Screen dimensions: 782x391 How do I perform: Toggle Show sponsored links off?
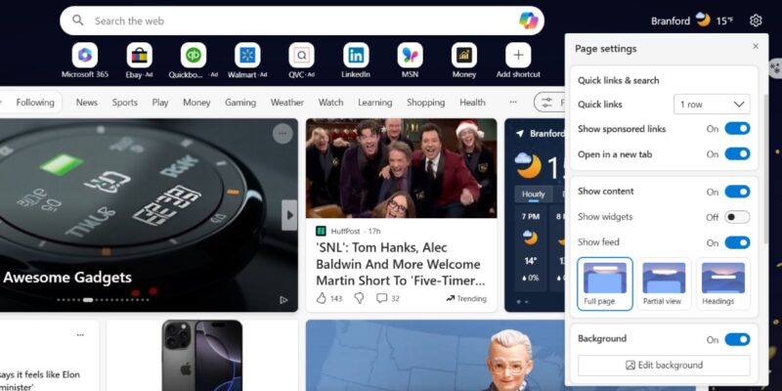[737, 129]
